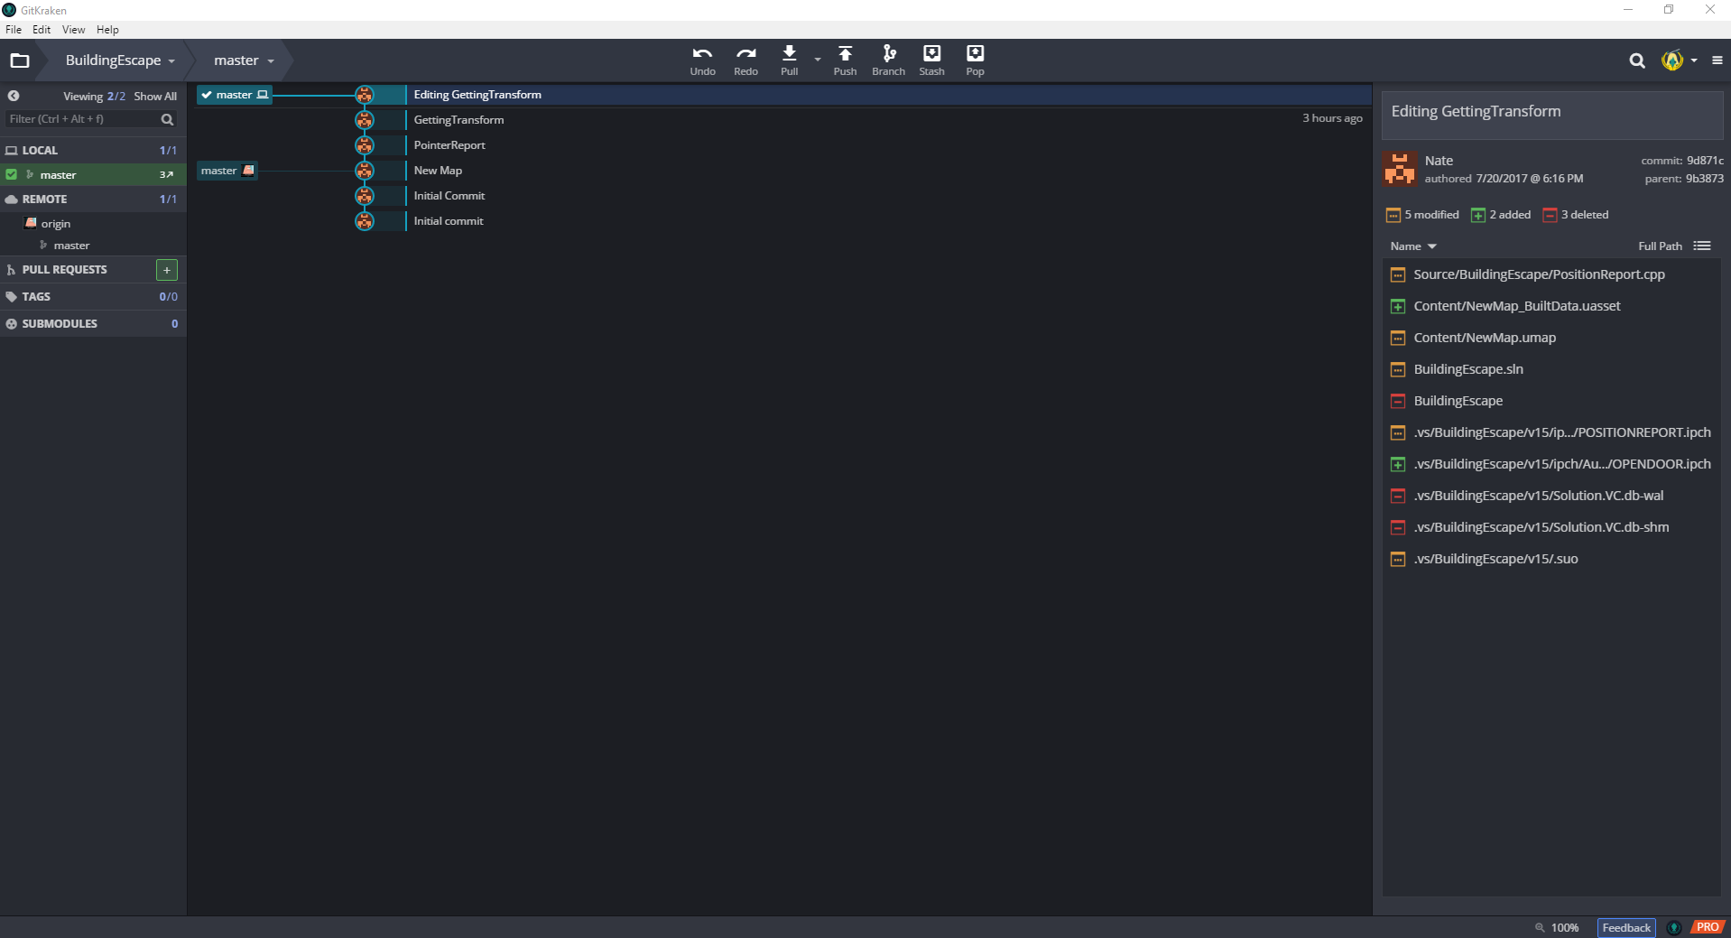Click the commit node for Editing GettingTransform
This screenshot has height=938, width=1731.
tap(365, 95)
